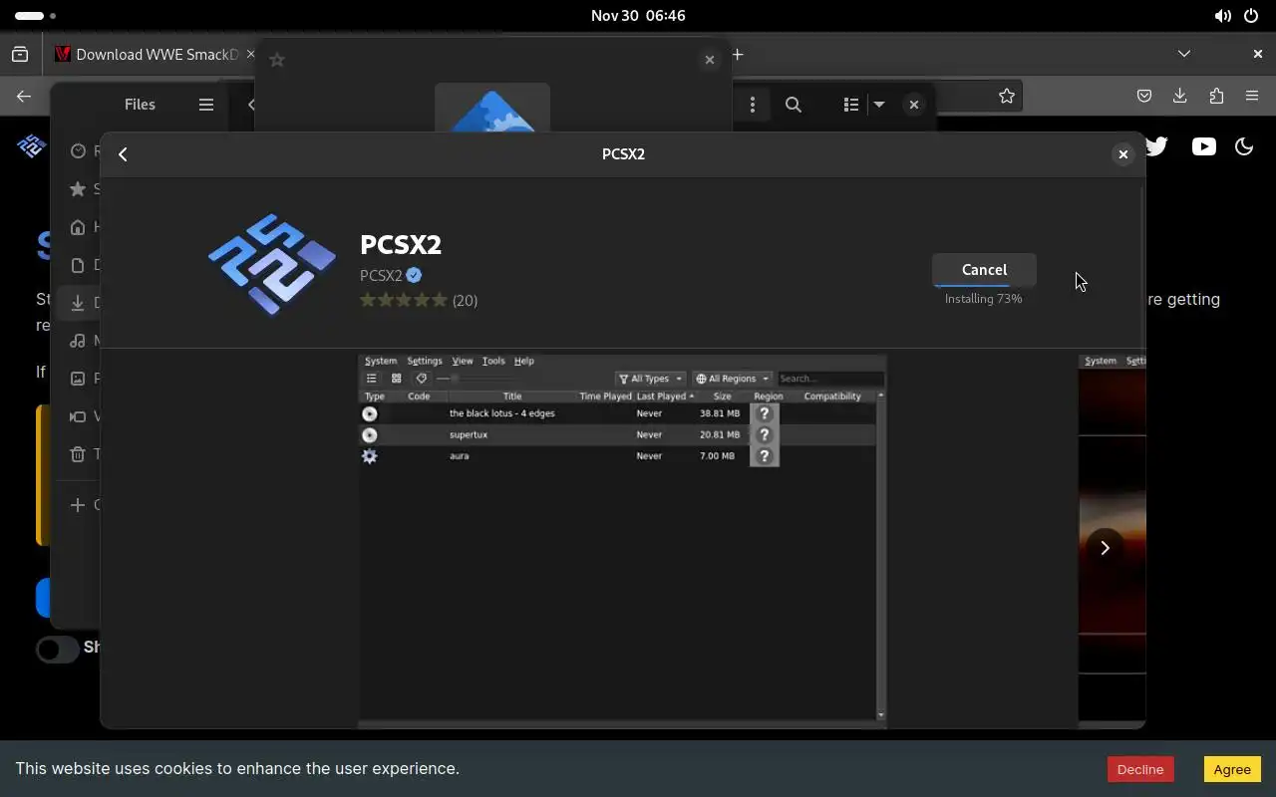Click the Files search icon

click(x=794, y=105)
